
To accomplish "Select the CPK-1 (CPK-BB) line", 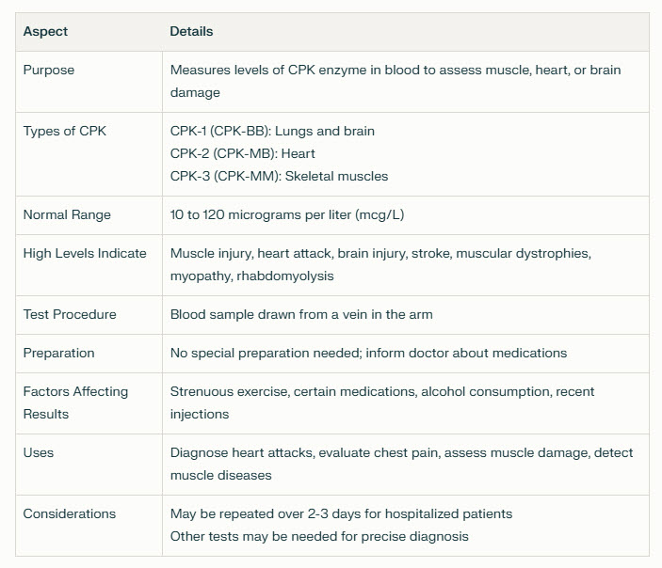I will (272, 131).
